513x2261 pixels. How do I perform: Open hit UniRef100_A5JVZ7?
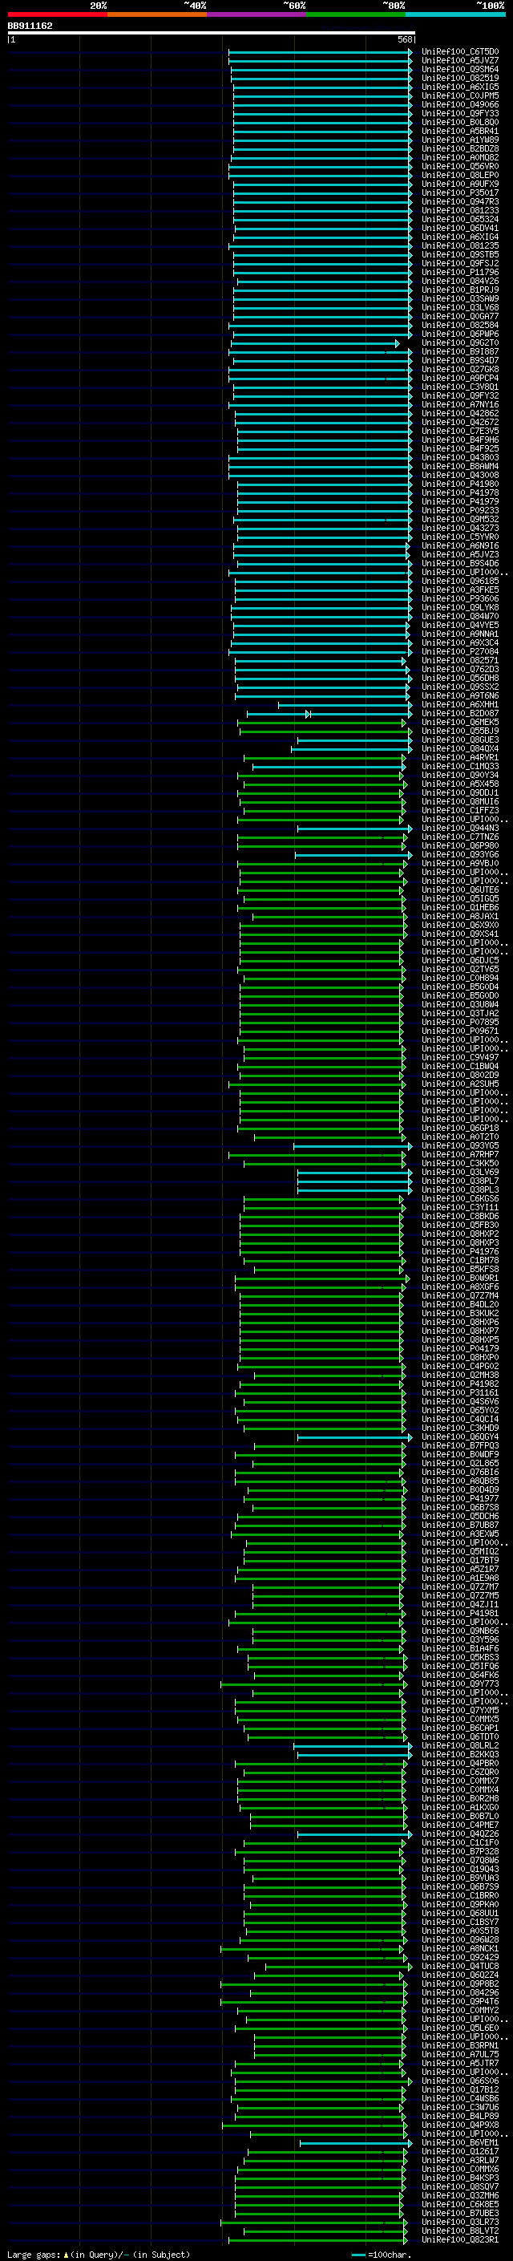point(460,61)
